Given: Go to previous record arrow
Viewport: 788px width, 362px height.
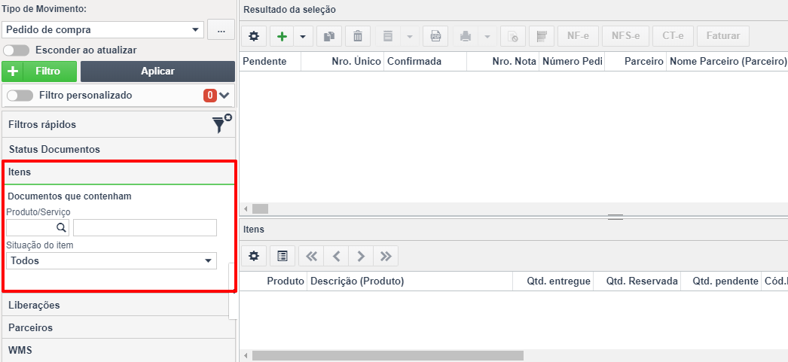Looking at the screenshot, I should [336, 256].
